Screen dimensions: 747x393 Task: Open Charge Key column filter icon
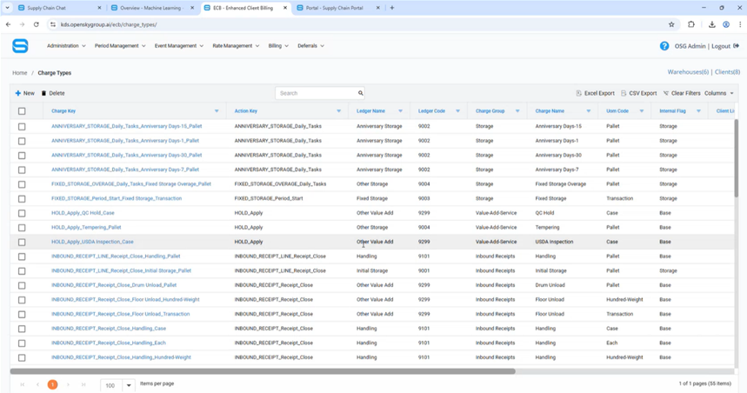click(x=217, y=111)
